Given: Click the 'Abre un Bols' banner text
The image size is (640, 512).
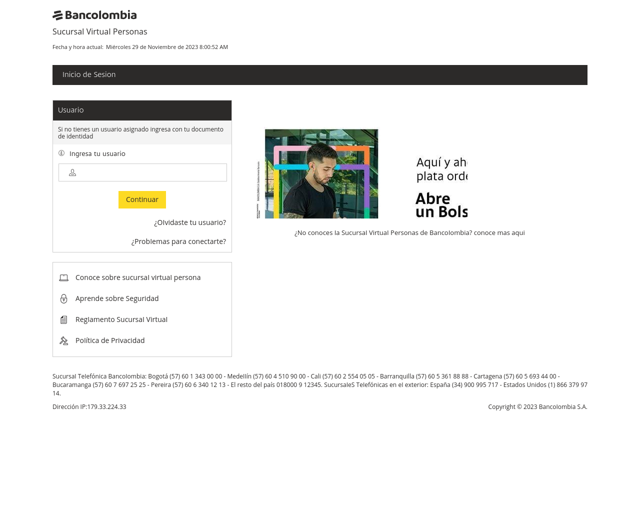Looking at the screenshot, I should coord(441,205).
